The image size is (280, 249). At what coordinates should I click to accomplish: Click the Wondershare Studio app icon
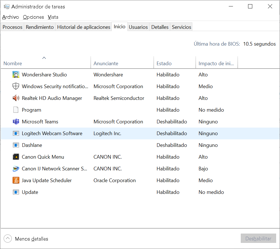click(16, 74)
